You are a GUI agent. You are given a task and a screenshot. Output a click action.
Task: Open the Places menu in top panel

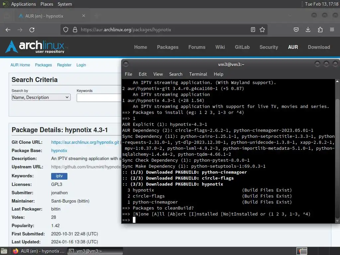(46, 4)
